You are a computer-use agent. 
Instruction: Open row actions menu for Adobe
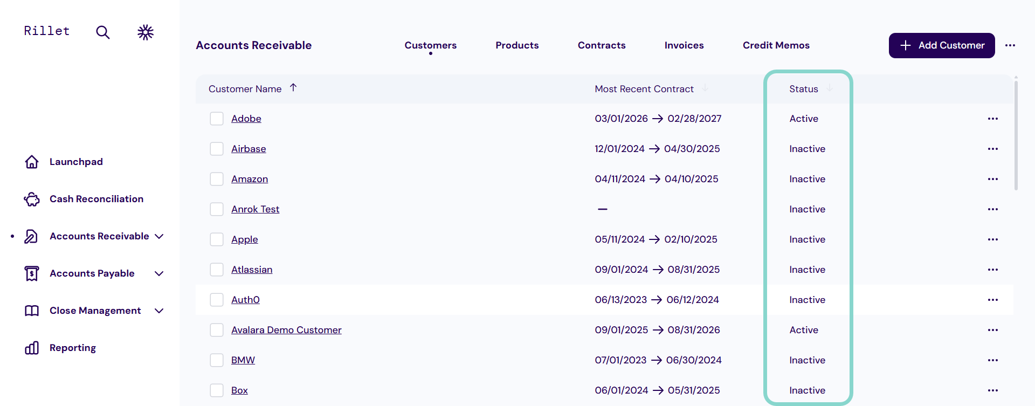point(992,119)
